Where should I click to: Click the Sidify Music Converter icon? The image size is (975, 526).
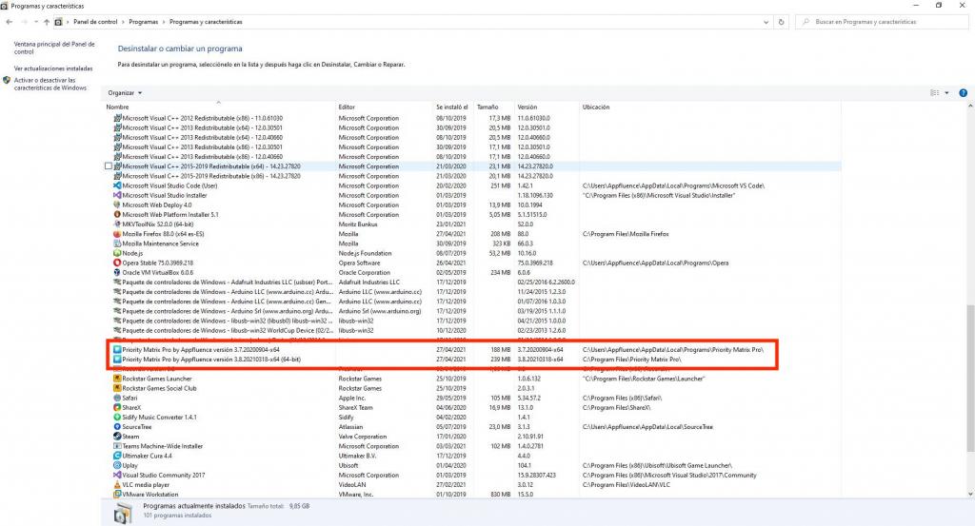[117, 418]
